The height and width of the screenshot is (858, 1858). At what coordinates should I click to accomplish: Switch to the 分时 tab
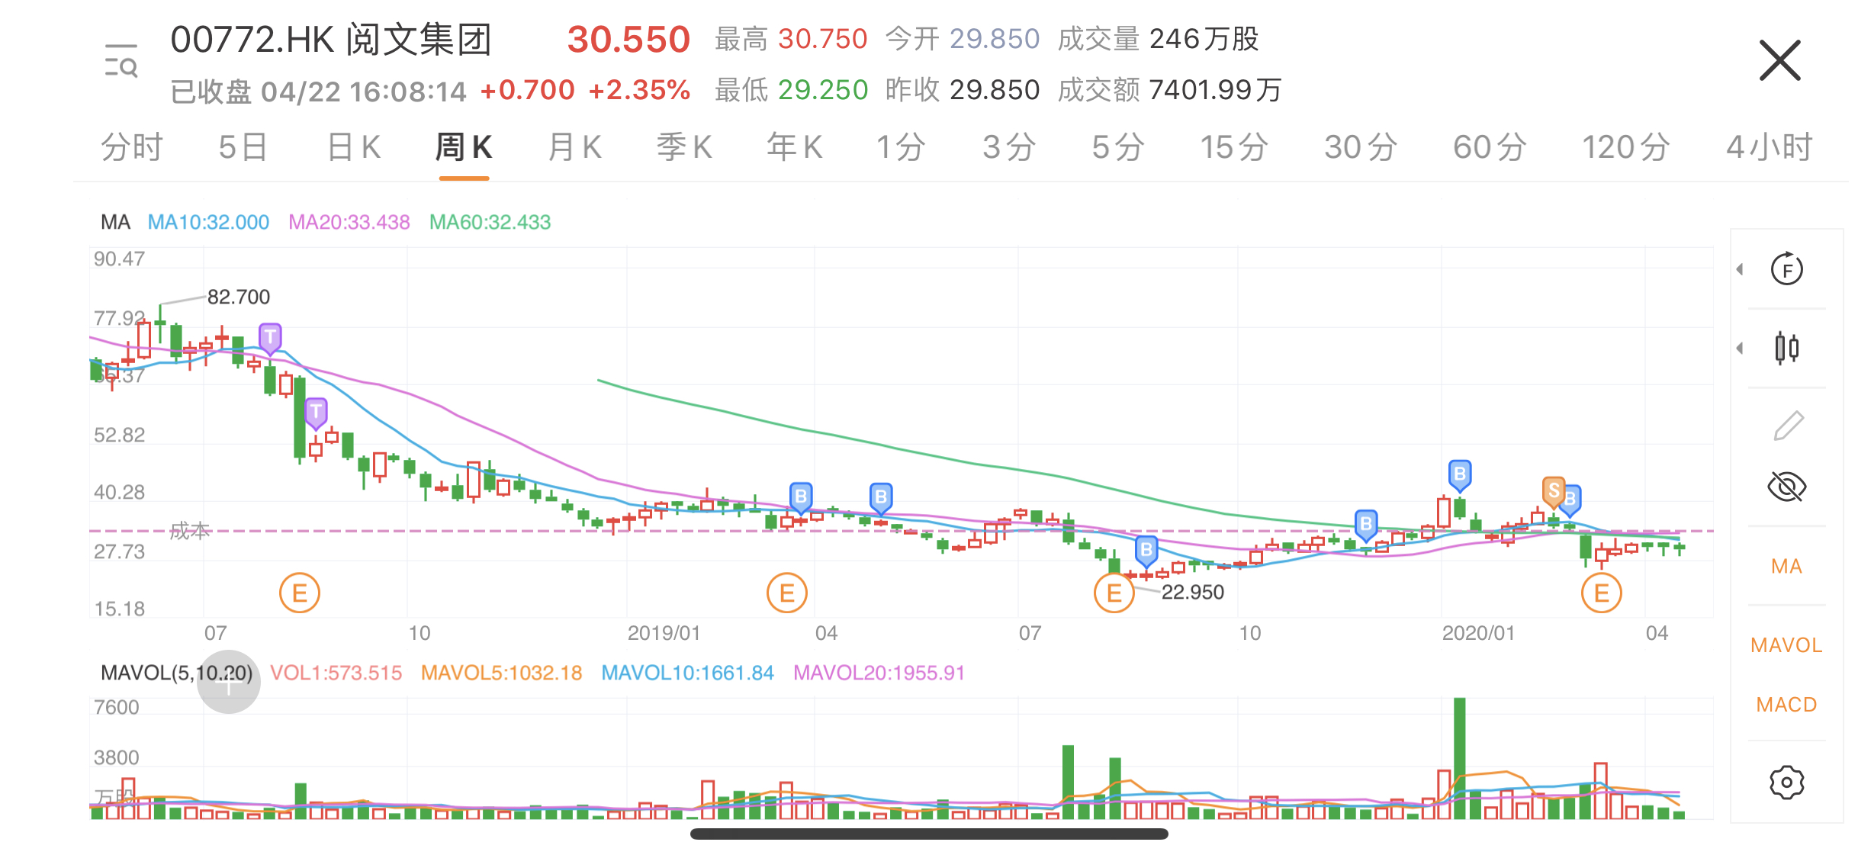coord(132,147)
